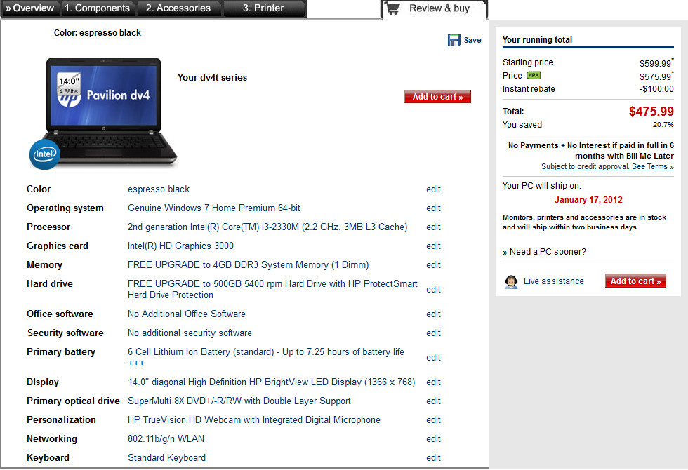
Task: Click FREE UPGRADE to 500GB hard drive text
Action: [272, 289]
